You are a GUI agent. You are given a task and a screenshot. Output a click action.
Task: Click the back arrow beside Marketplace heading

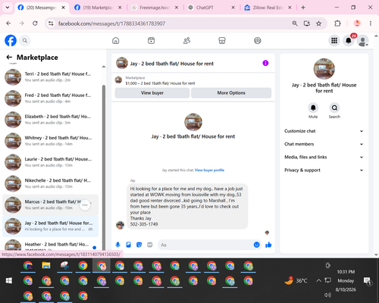click(9, 58)
